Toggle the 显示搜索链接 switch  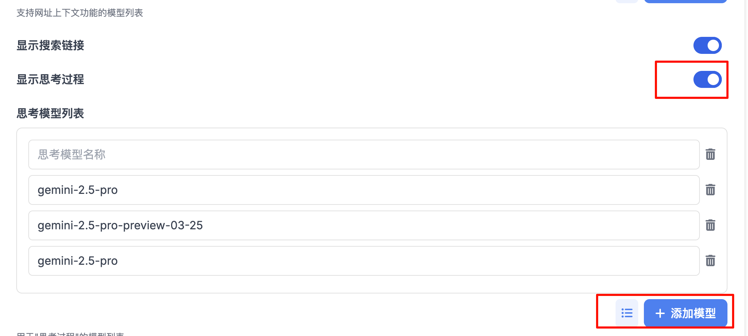707,45
